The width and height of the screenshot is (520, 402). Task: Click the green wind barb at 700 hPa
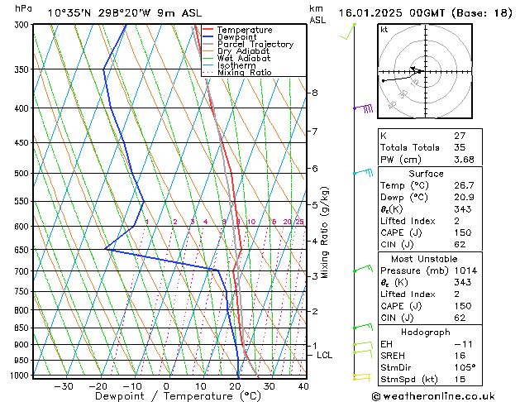[x=363, y=269]
